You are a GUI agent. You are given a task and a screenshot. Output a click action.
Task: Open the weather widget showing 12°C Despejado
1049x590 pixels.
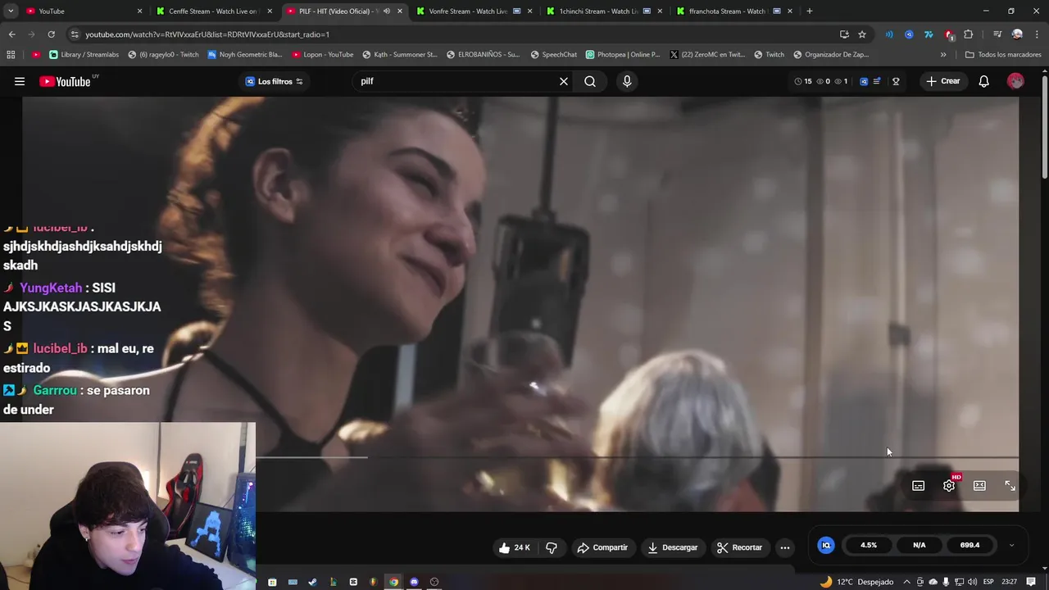click(857, 582)
